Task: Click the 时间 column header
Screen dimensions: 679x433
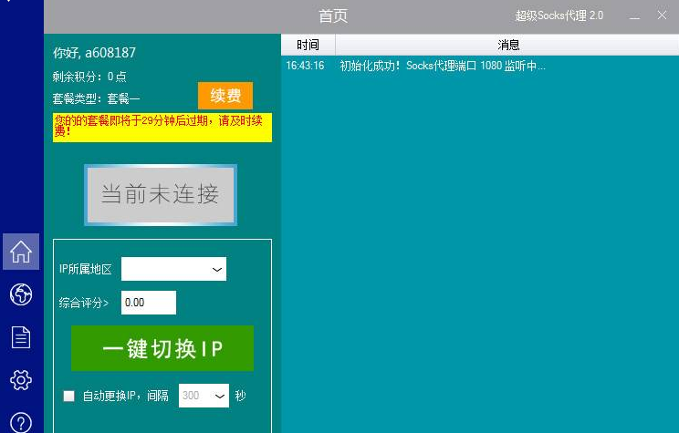Action: [x=308, y=45]
